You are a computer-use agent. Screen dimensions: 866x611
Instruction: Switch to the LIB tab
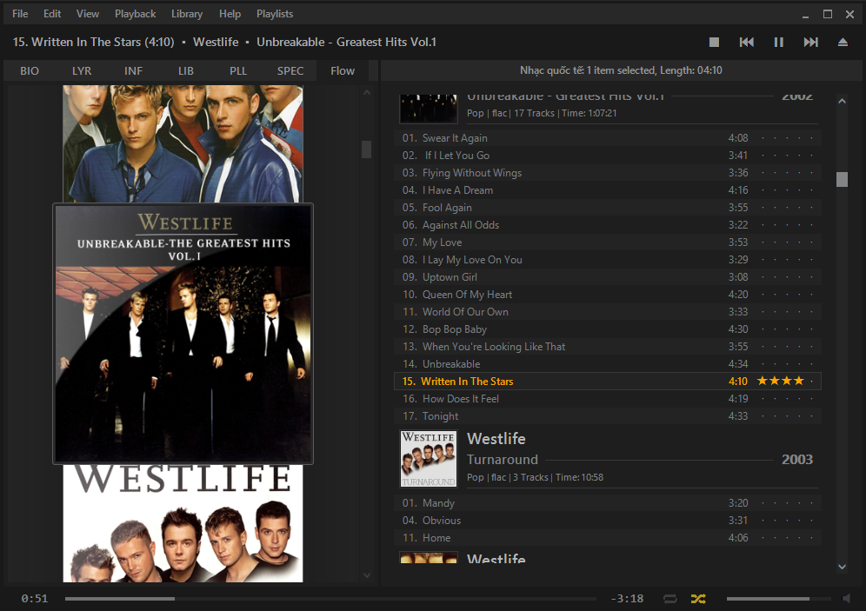[x=185, y=70]
